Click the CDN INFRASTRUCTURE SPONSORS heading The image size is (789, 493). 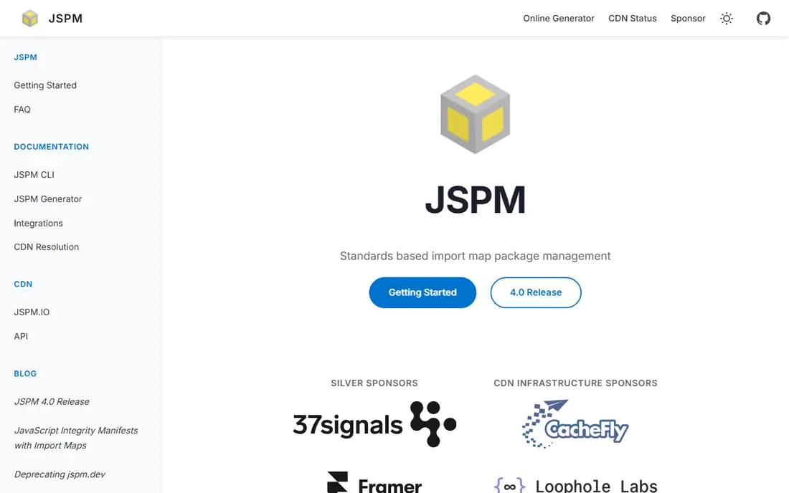click(x=576, y=383)
